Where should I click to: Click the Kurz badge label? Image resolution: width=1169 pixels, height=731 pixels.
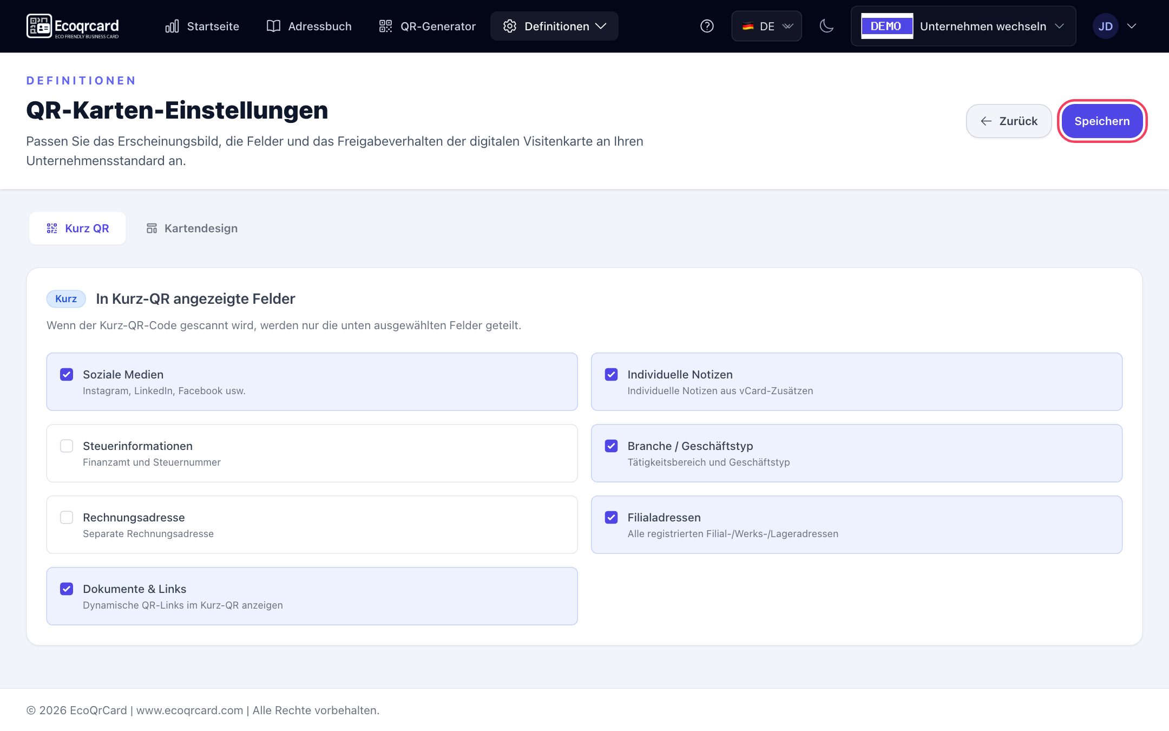66,298
